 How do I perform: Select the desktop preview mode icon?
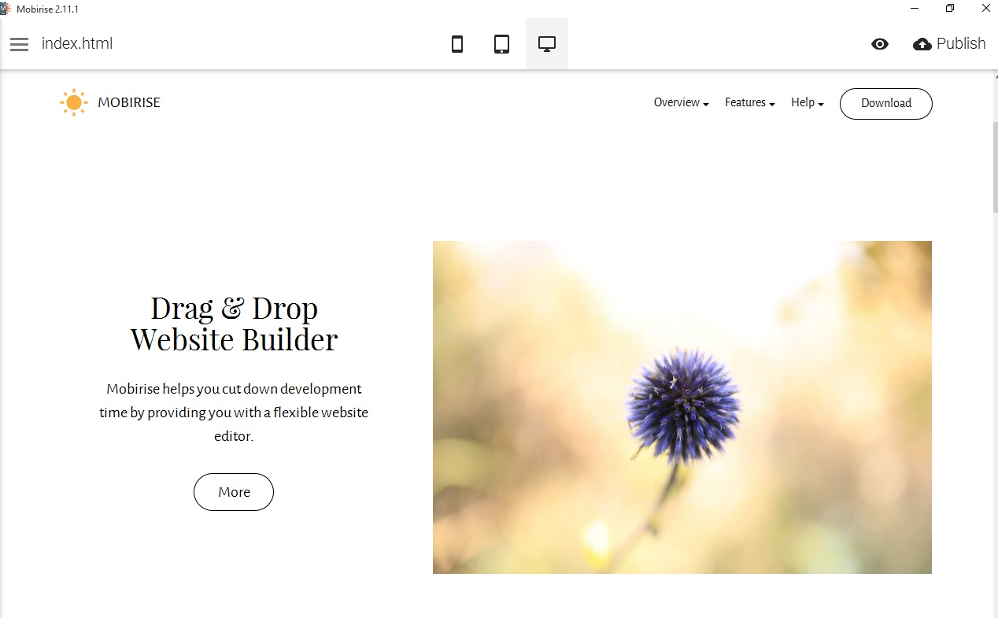point(546,44)
